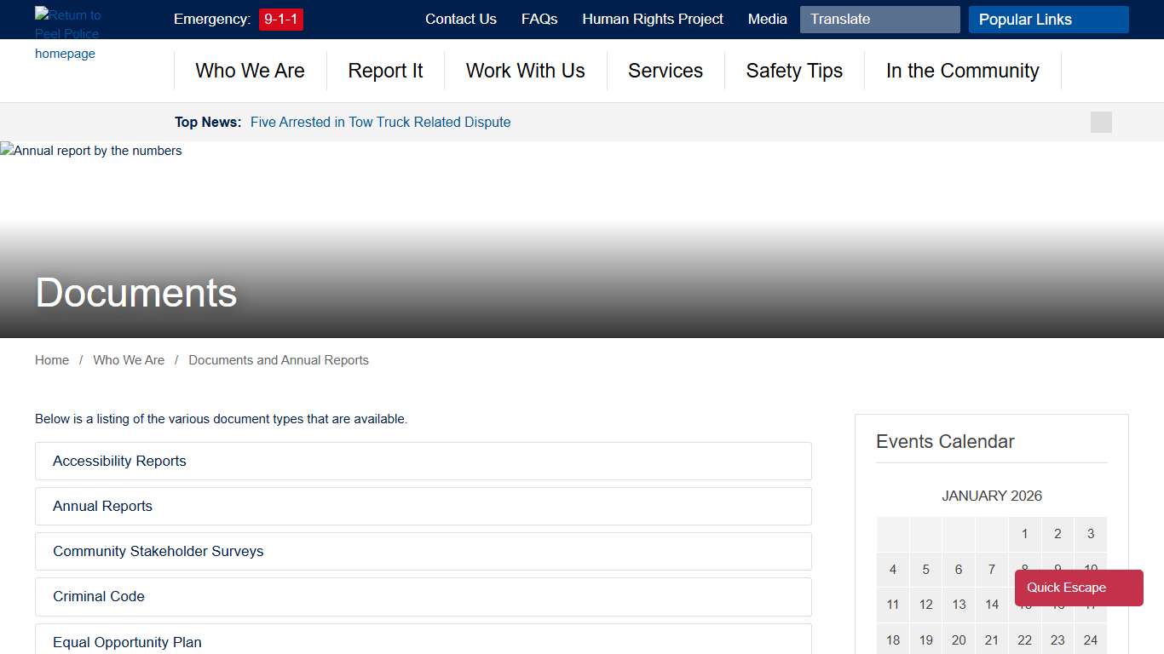Expand the Accessibility Reports section

click(423, 461)
